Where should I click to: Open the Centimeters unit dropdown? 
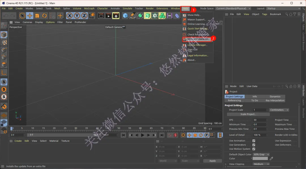tap(279, 110)
